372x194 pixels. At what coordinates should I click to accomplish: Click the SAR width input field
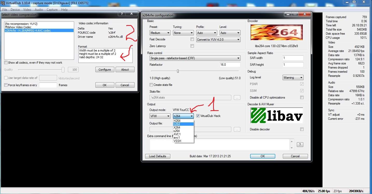(x=293, y=58)
